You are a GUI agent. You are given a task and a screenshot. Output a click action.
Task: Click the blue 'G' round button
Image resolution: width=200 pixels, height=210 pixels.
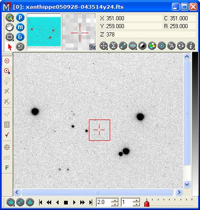pos(20,37)
